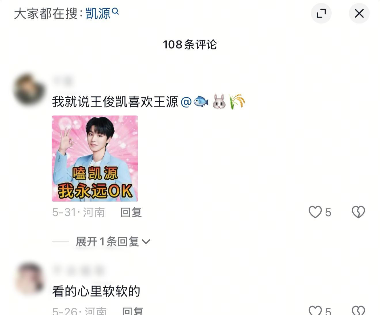Dislike the 看的心里软软的 comment
The image size is (380, 315).
click(x=358, y=310)
